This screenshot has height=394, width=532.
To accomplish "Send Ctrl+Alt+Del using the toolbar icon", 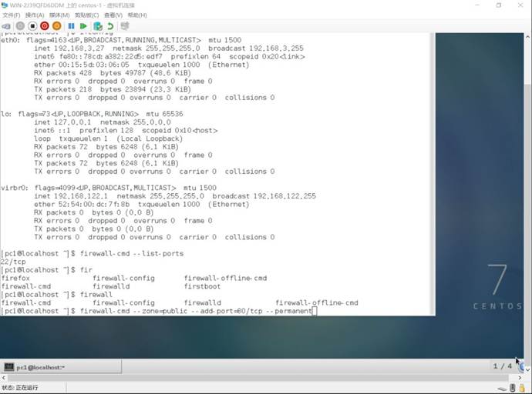I will tap(5, 26).
